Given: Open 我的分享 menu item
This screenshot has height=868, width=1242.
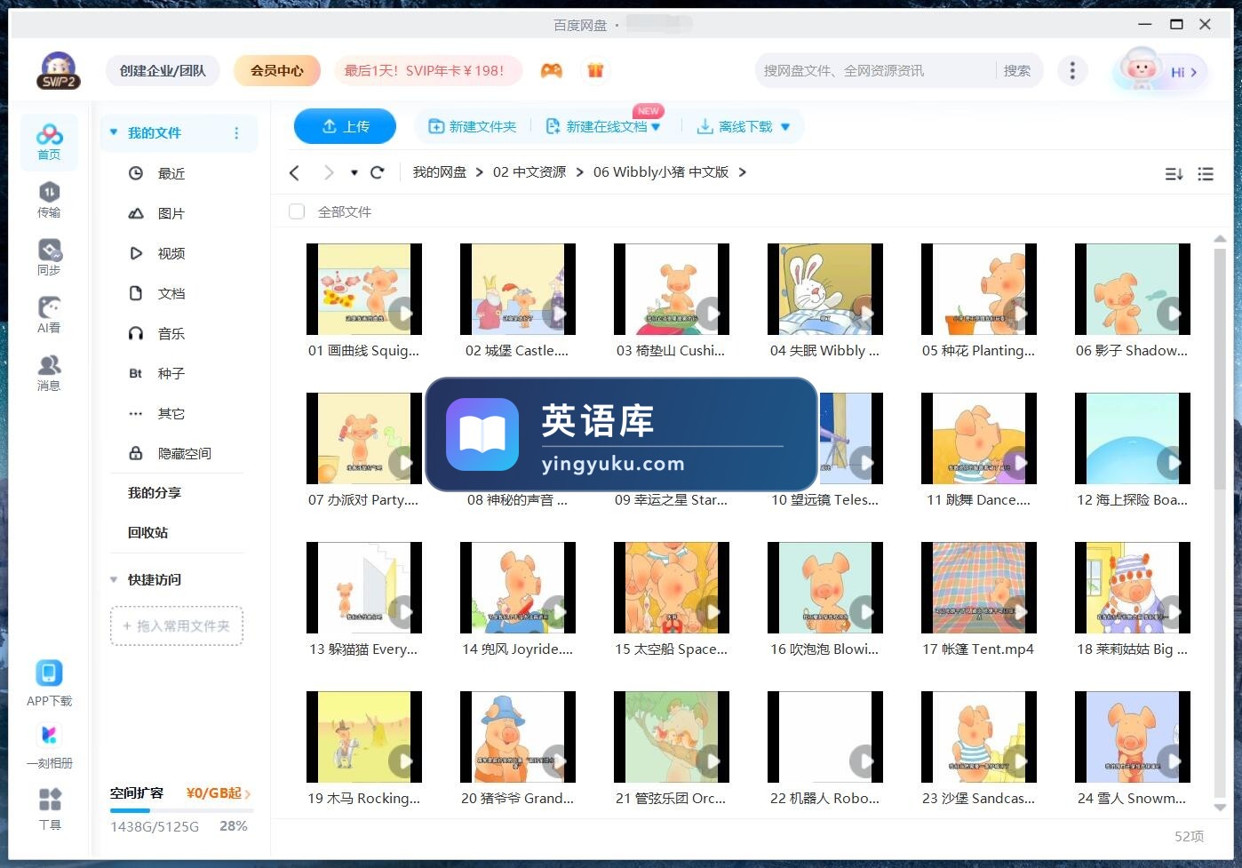Looking at the screenshot, I should tap(155, 492).
